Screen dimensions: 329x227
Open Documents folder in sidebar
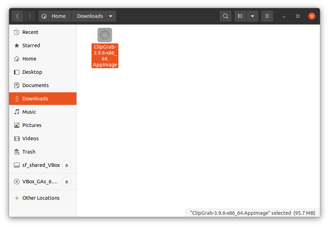coord(43,85)
